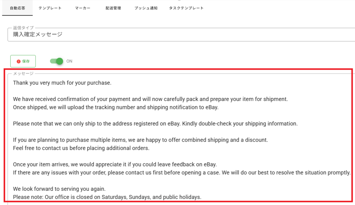Go to the 配送管理 tab
The height and width of the screenshot is (205, 355).
(x=113, y=8)
